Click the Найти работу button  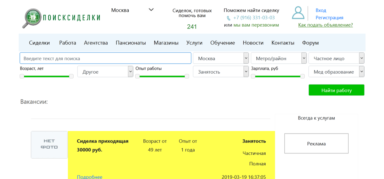(336, 90)
